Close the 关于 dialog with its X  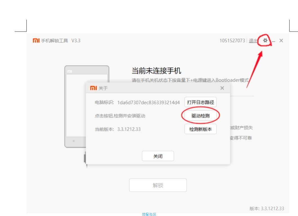[222, 88]
